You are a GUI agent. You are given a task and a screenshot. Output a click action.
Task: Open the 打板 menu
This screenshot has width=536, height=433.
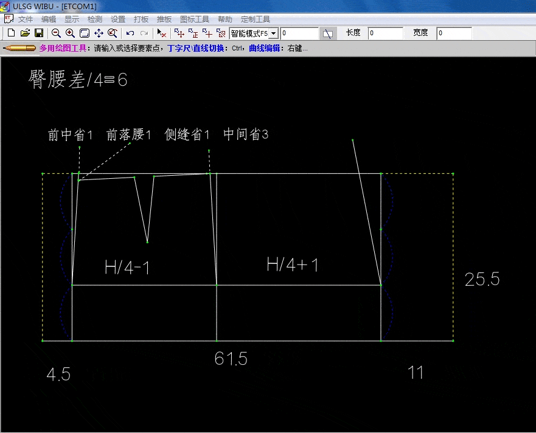pos(141,19)
